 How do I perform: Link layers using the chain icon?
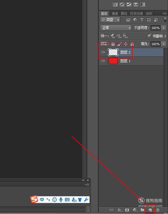111,210
